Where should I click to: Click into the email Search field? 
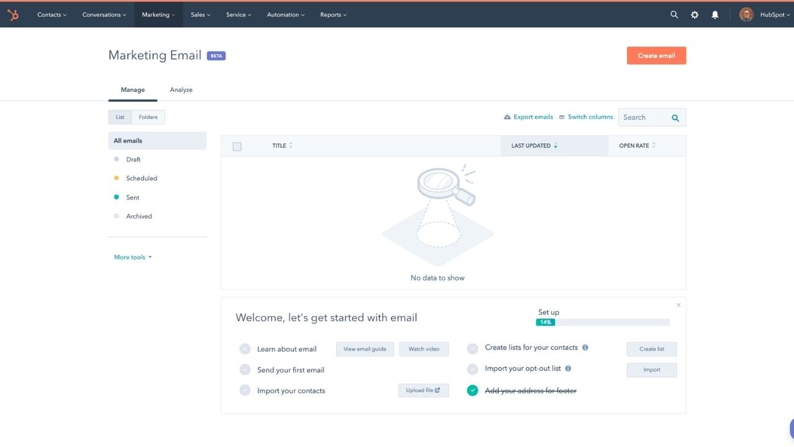pos(645,117)
